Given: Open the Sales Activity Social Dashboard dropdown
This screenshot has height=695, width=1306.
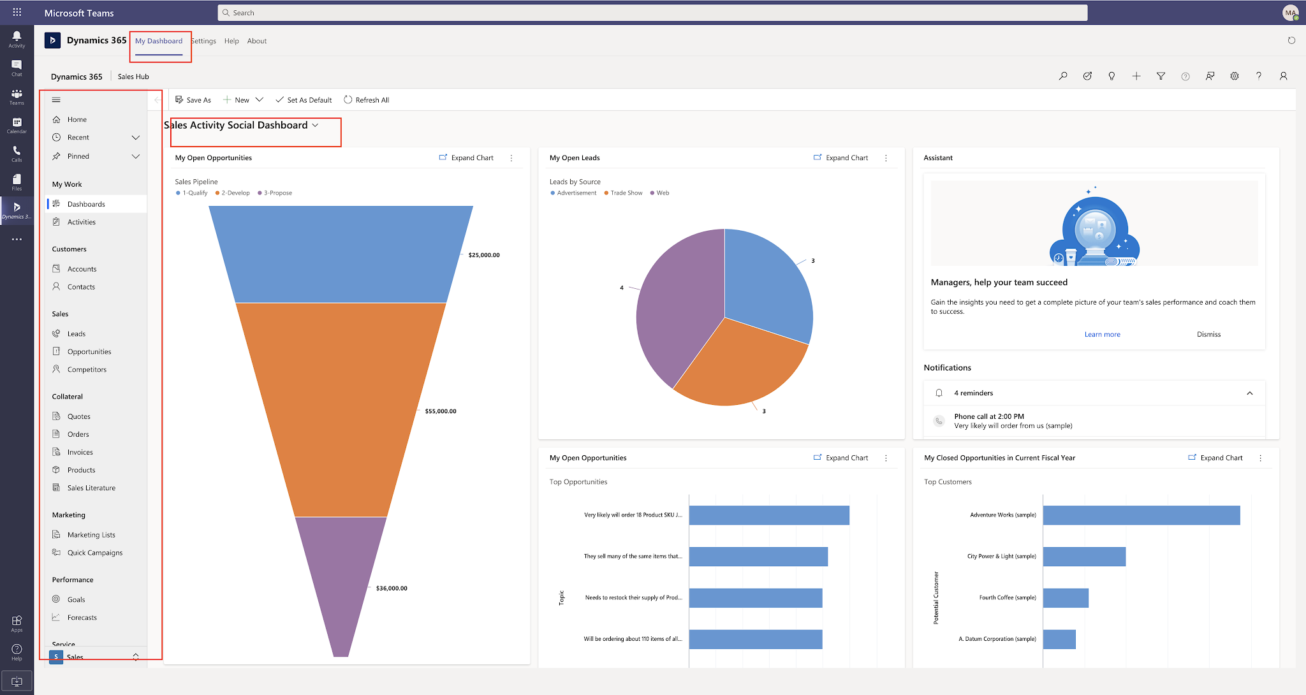Looking at the screenshot, I should (316, 125).
